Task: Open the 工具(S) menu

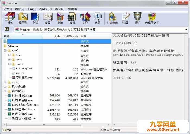Action: click(x=32, y=9)
